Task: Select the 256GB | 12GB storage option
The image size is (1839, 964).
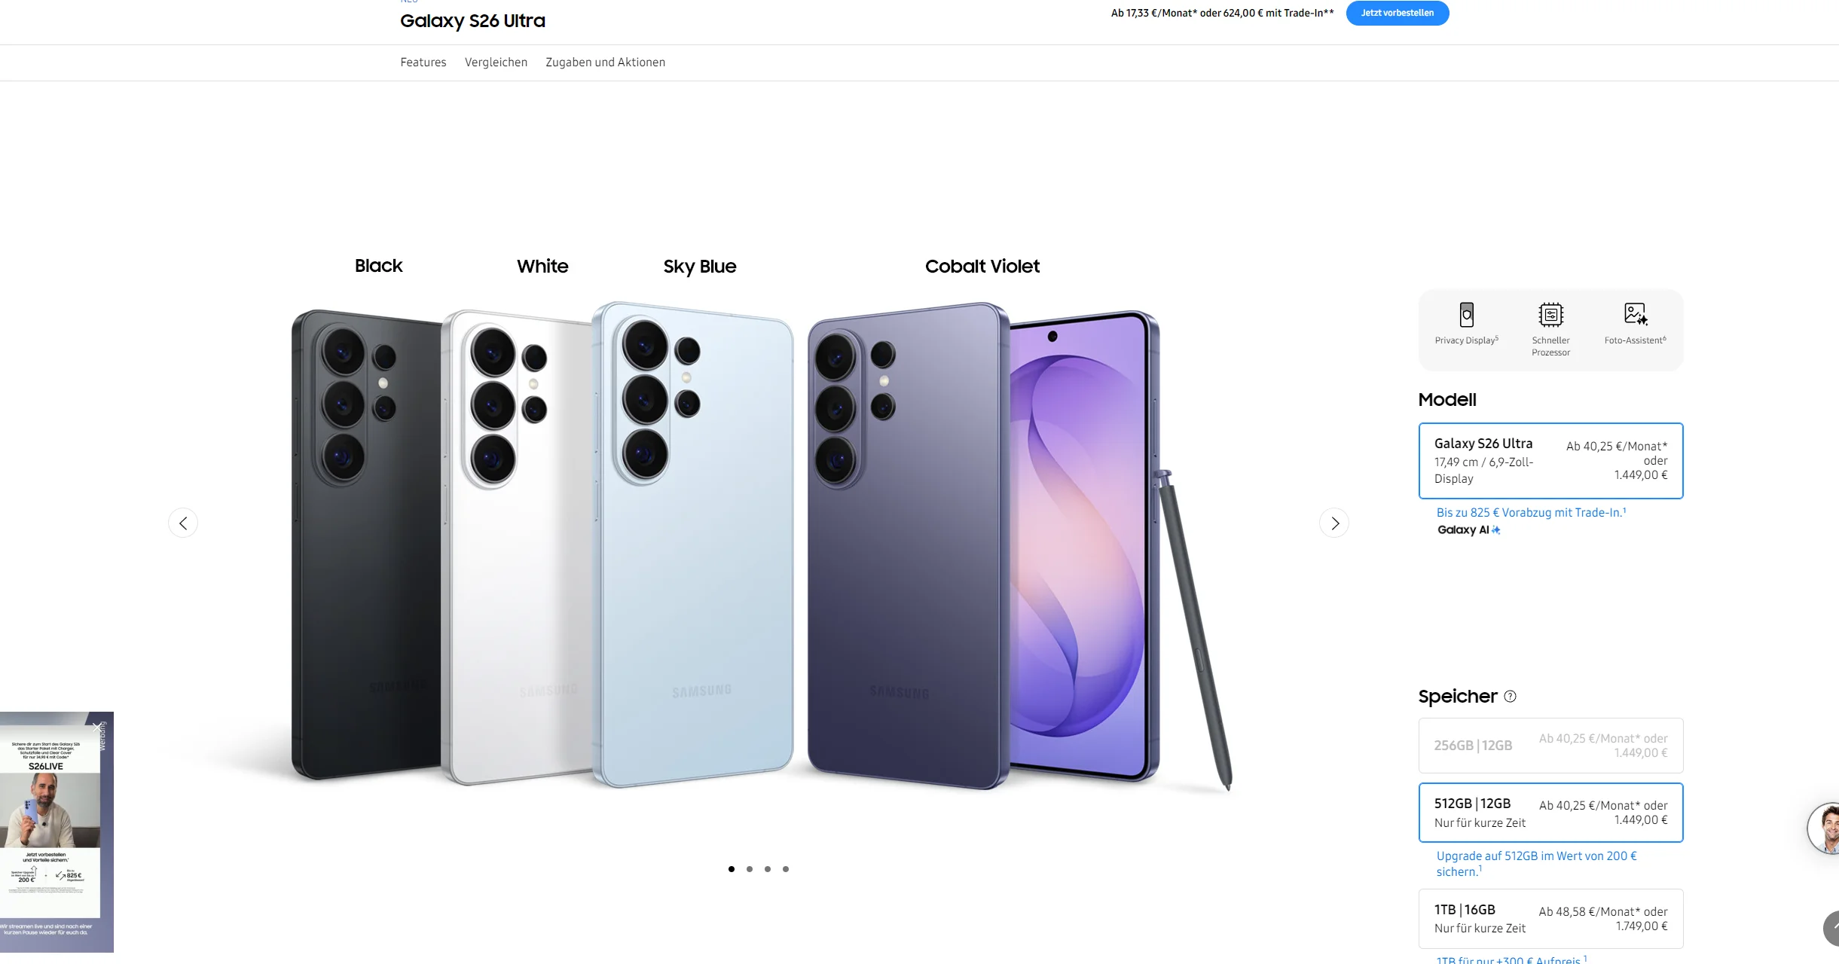Action: point(1550,746)
